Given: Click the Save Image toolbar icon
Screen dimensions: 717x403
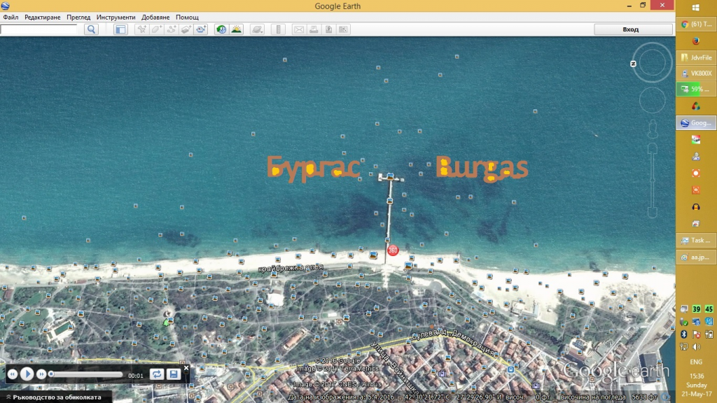Looking at the screenshot, I should [x=328, y=29].
